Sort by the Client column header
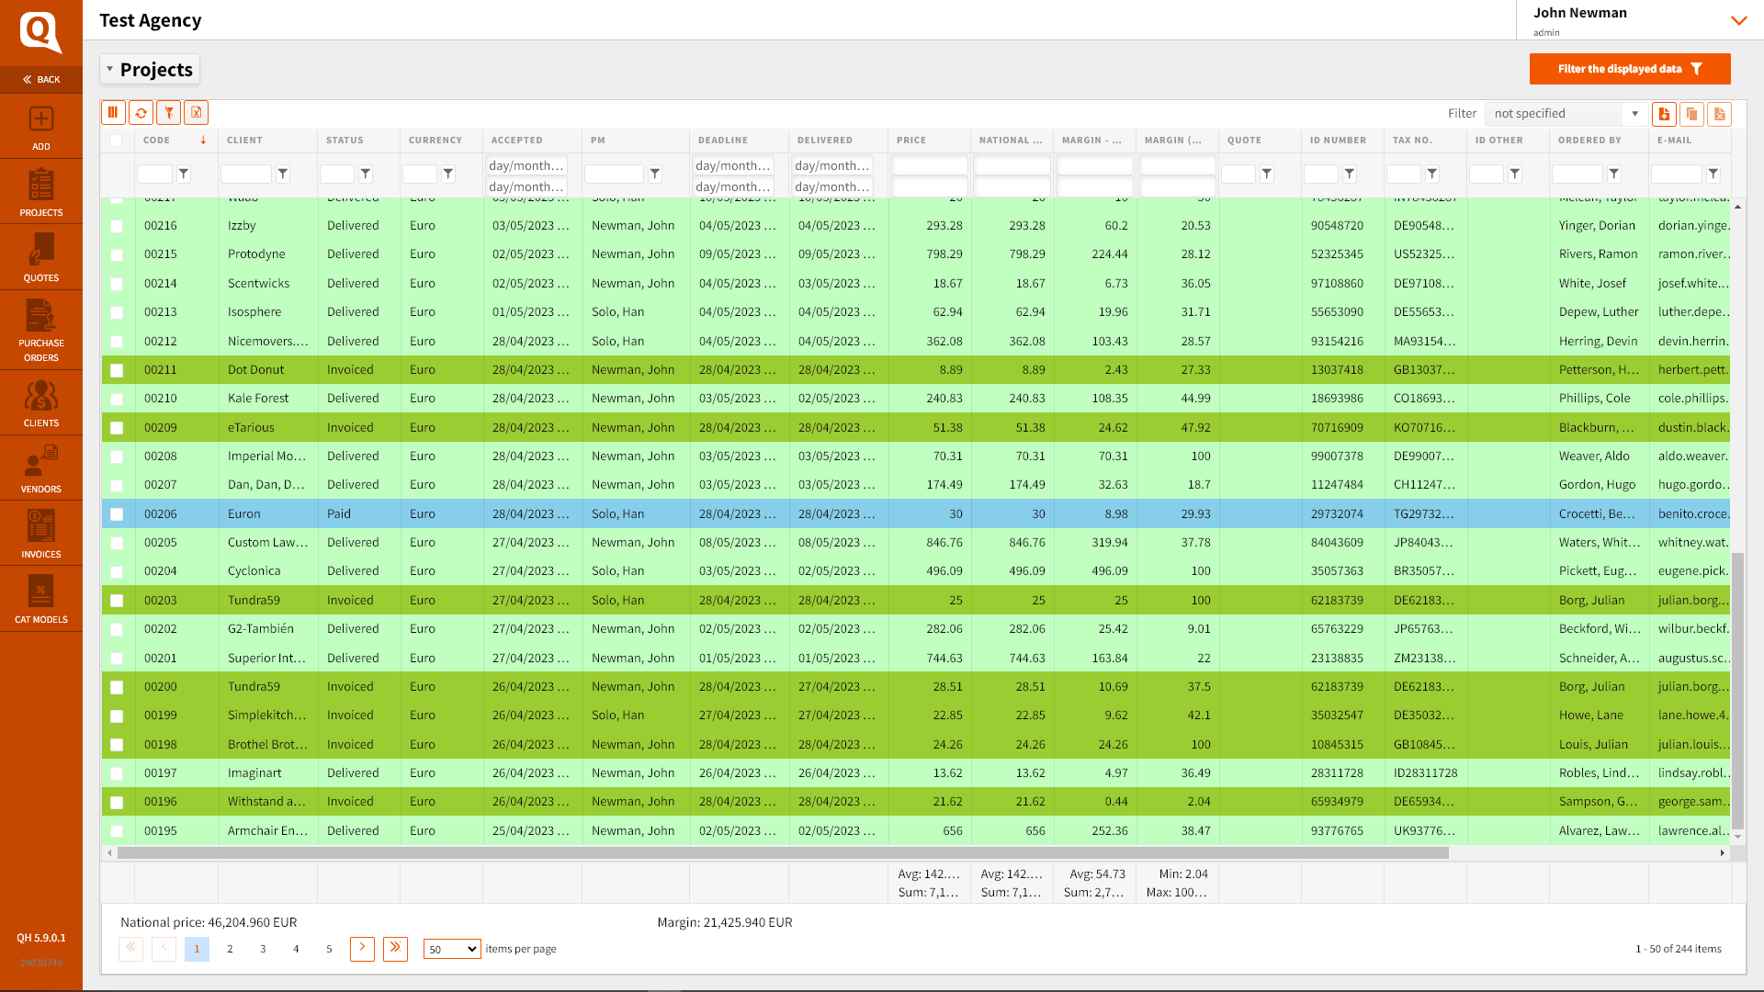This screenshot has width=1764, height=992. 244,141
